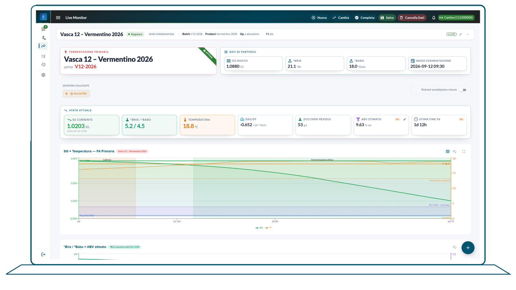Open annotation list on Brix chart
516x290 pixels.
click(x=455, y=247)
